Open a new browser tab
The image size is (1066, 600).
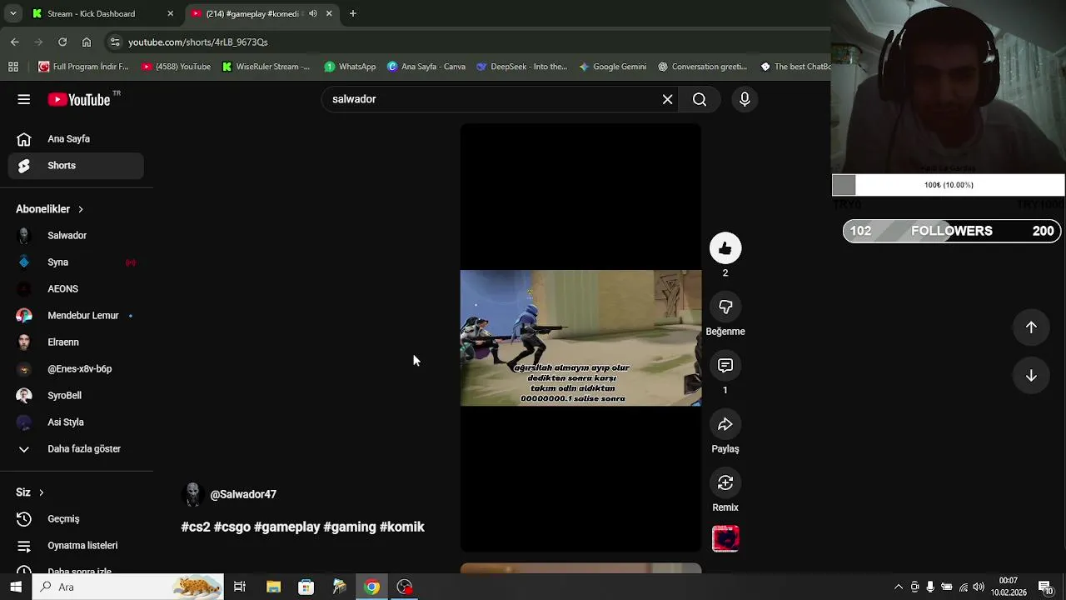pyautogui.click(x=353, y=13)
